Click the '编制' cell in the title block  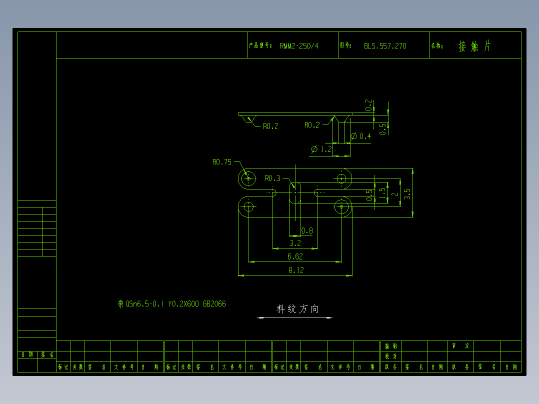pos(391,346)
